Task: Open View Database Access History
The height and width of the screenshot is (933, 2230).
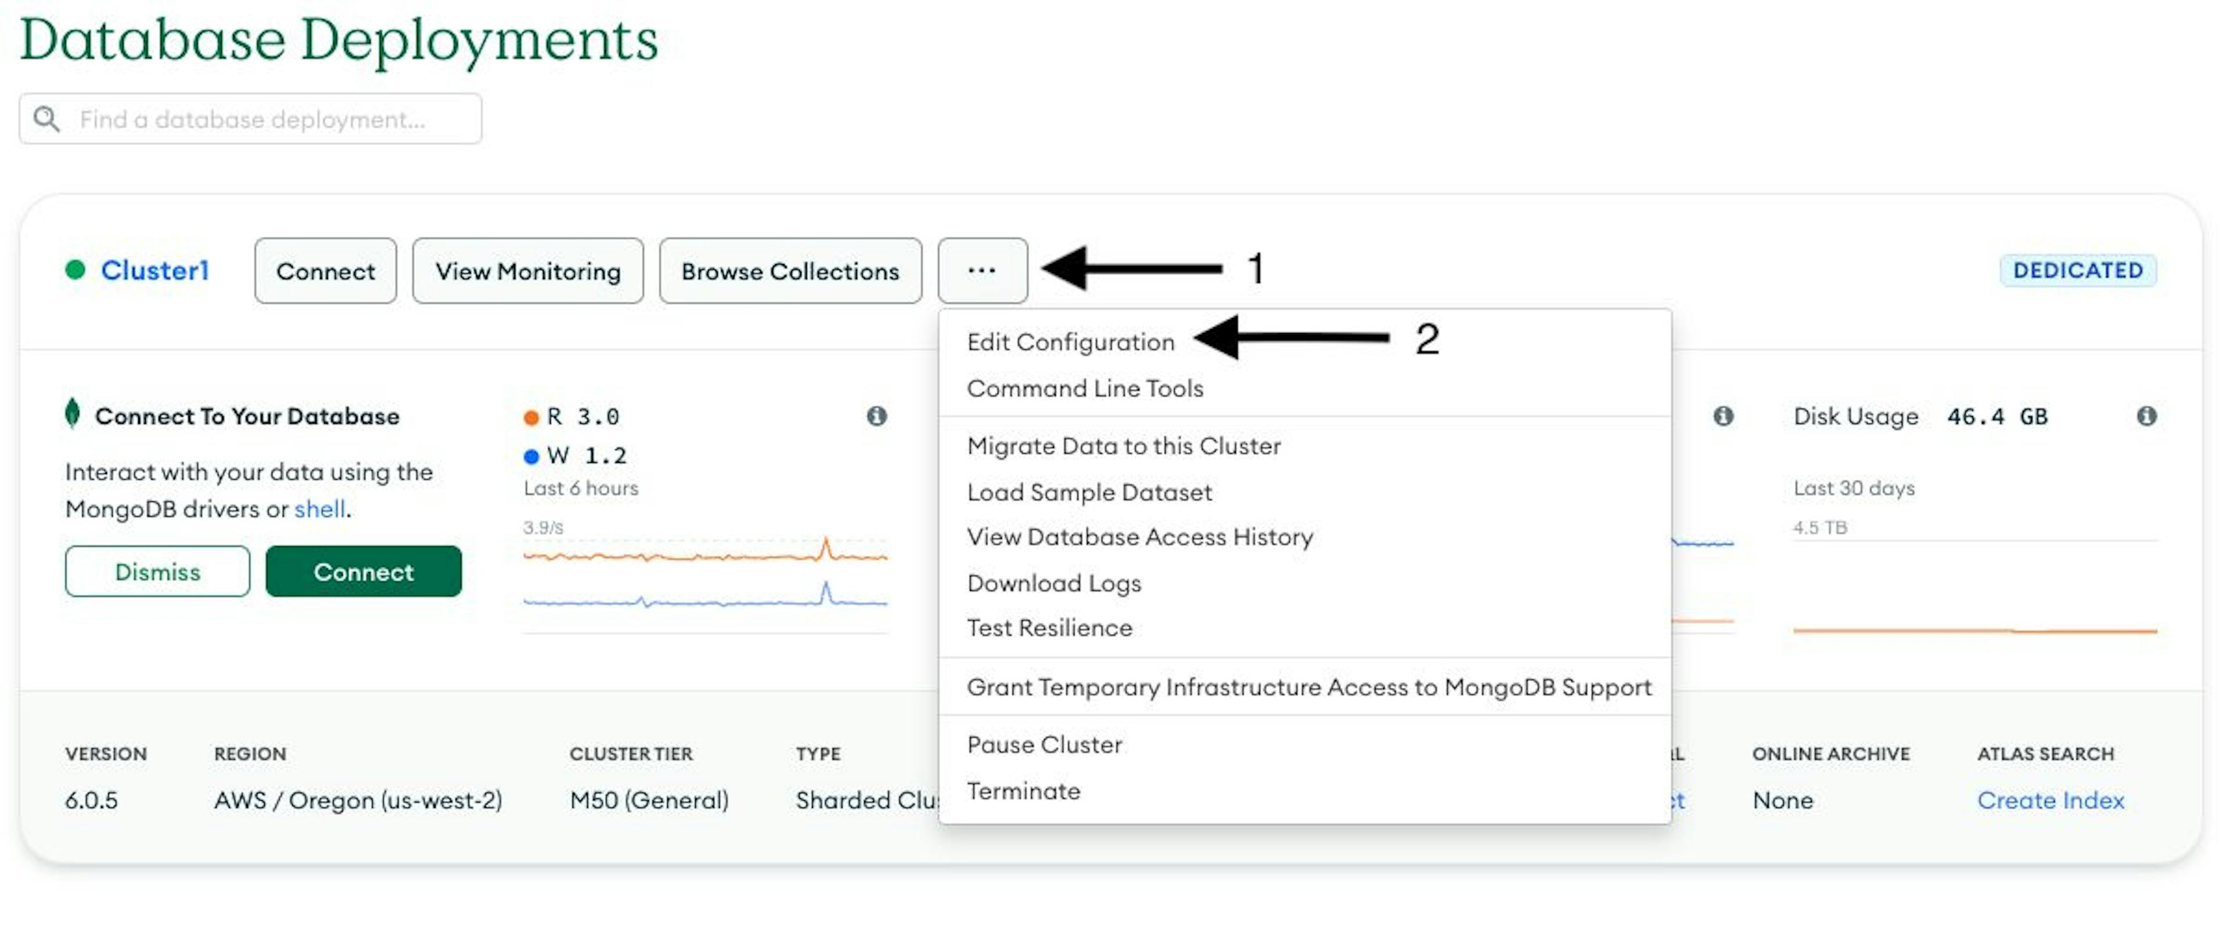Action: (x=1139, y=537)
